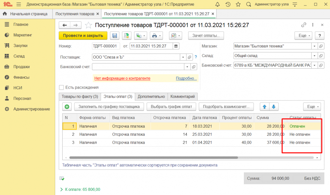Click the post document icon
Image resolution: width=330 pixels, height=195 pixels.
(x=126, y=36)
